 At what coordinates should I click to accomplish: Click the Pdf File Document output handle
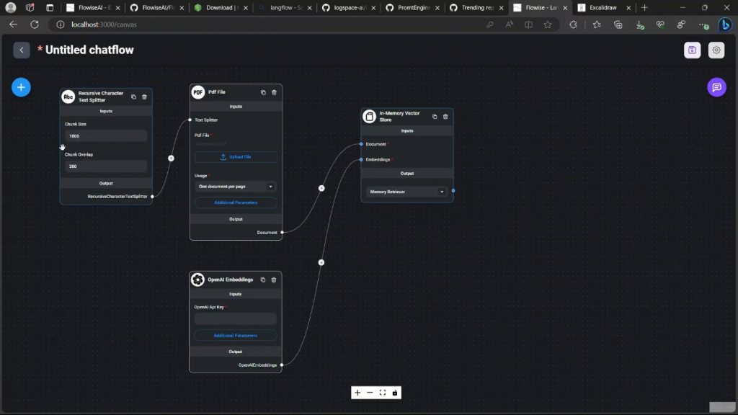click(283, 233)
